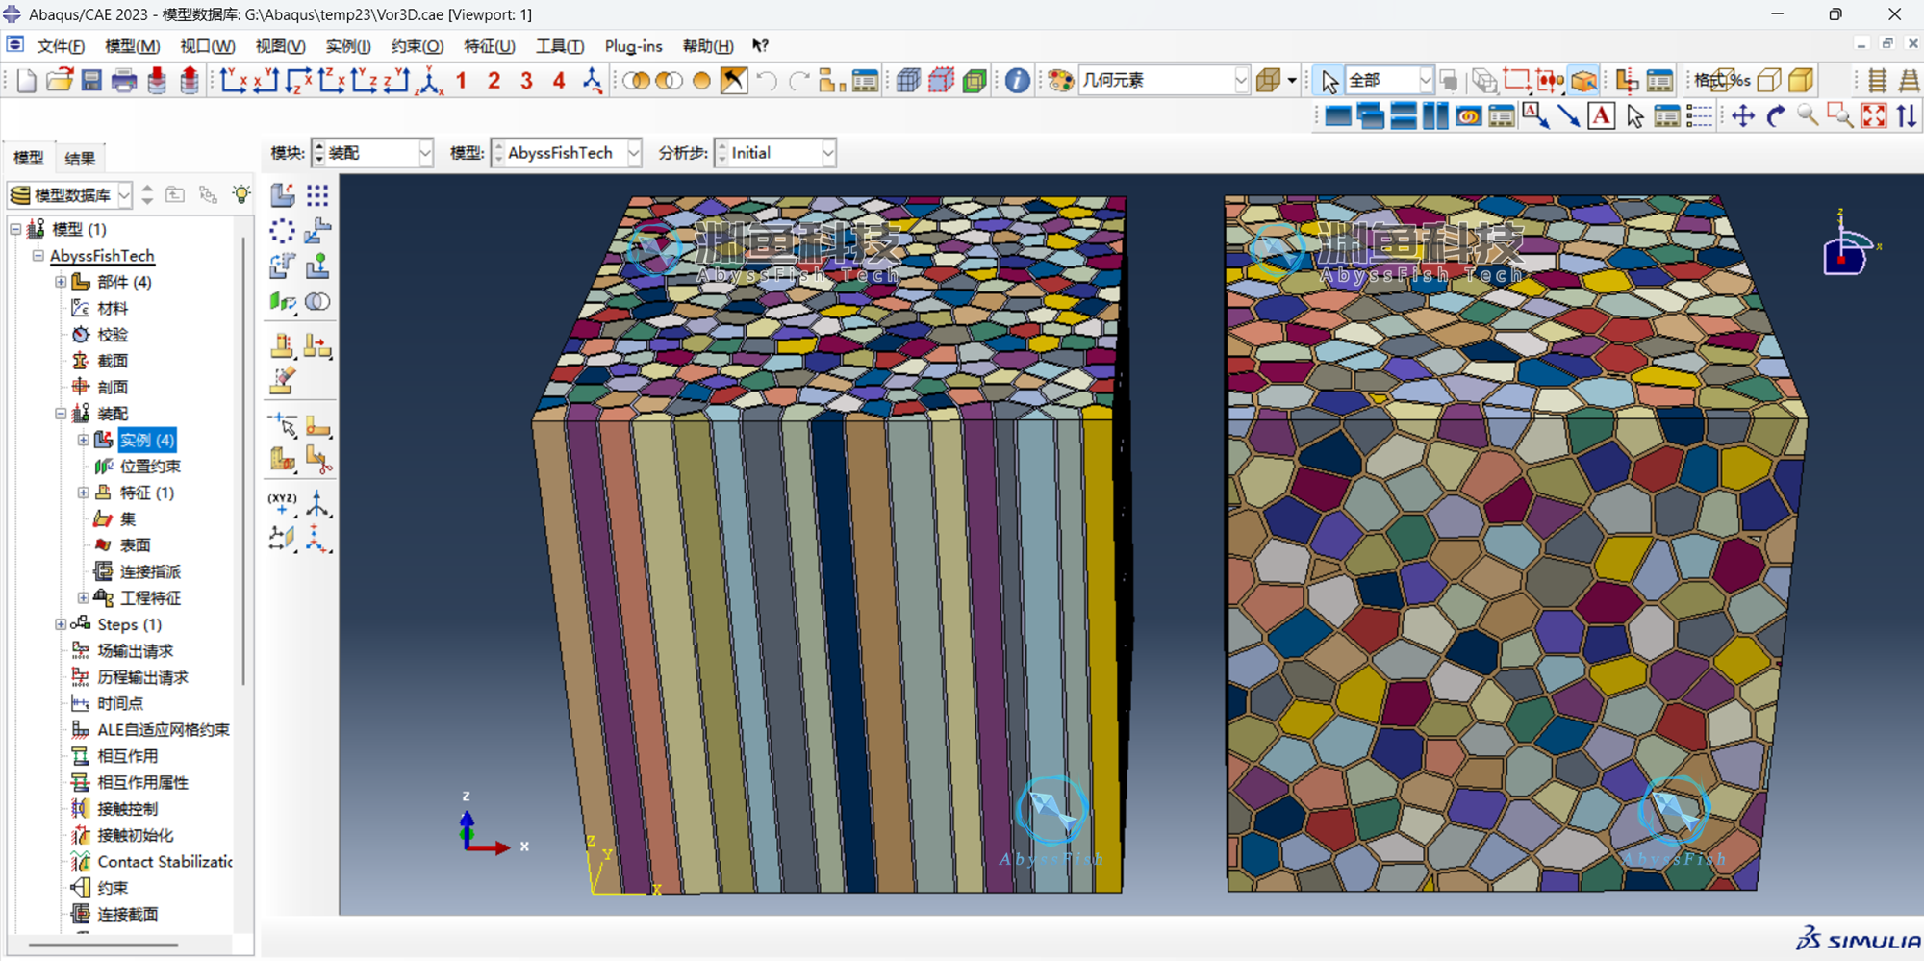The image size is (1924, 961).
Task: Select 材料 in the model tree
Action: pyautogui.click(x=113, y=309)
